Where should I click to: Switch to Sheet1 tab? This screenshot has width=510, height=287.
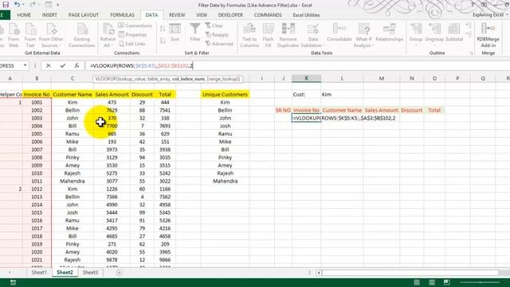pos(39,273)
